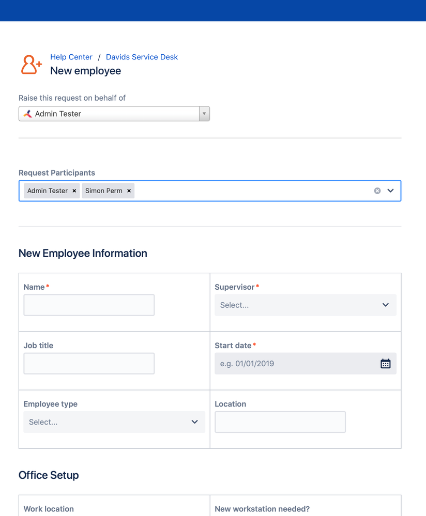Select the Admin Tester participant tag

(48, 191)
